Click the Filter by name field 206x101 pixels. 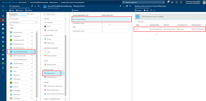click(23, 19)
